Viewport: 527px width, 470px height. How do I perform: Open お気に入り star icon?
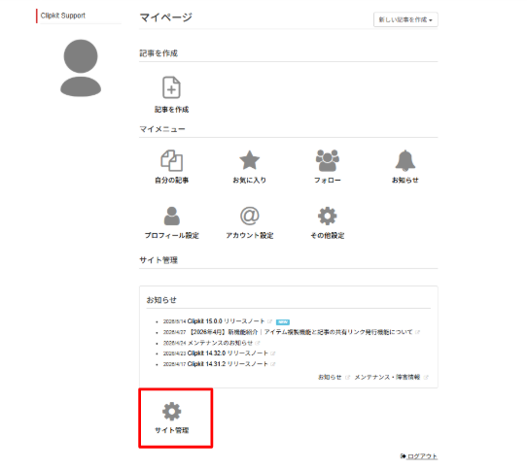[x=249, y=160]
